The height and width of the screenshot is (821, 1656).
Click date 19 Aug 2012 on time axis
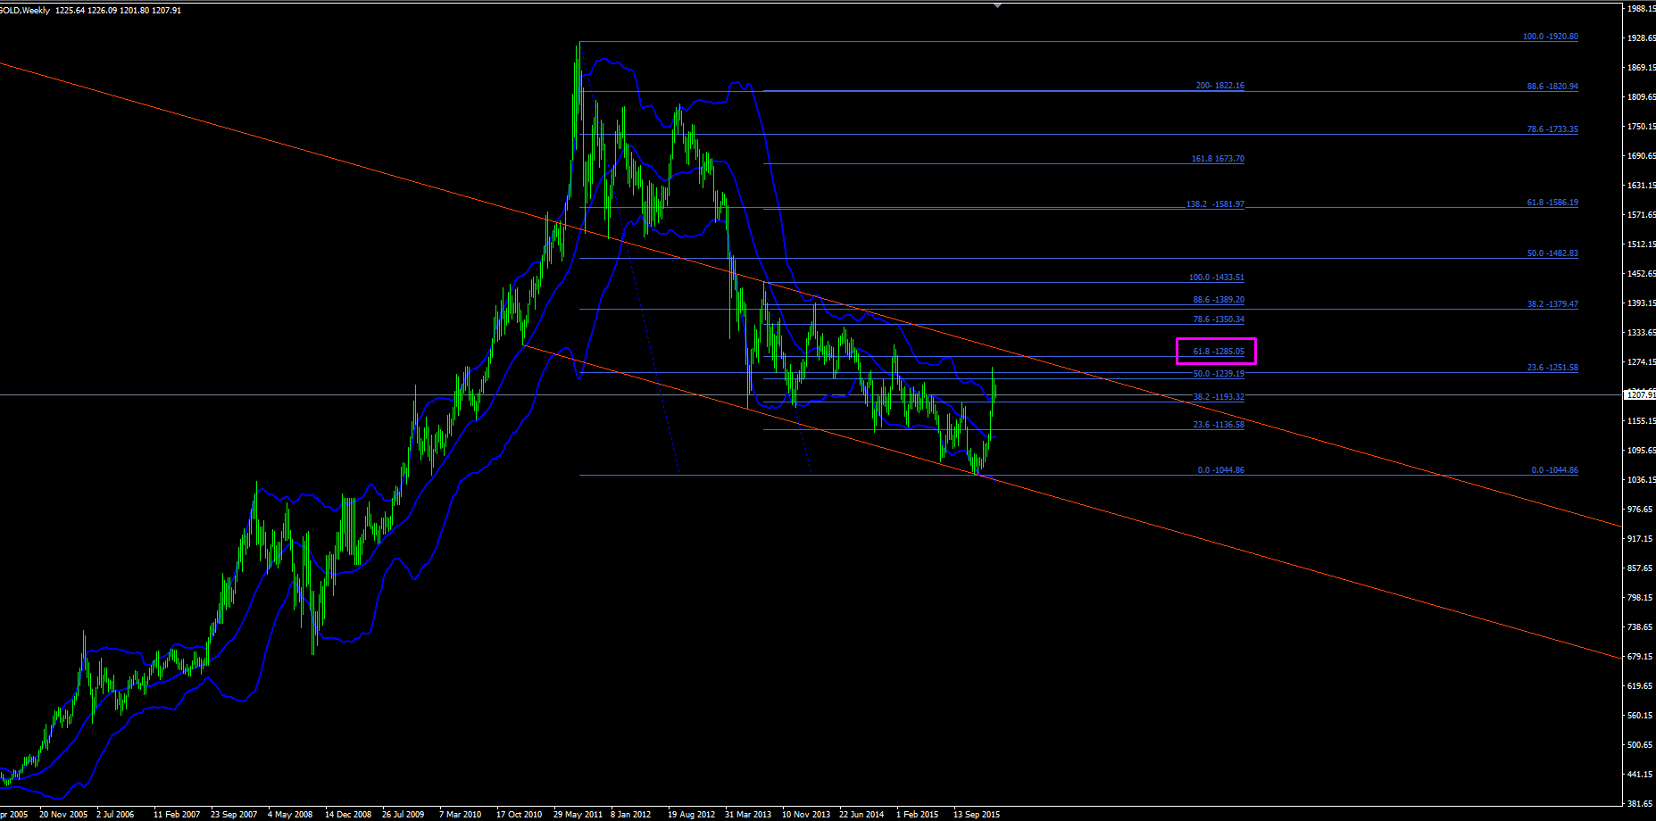[691, 815]
